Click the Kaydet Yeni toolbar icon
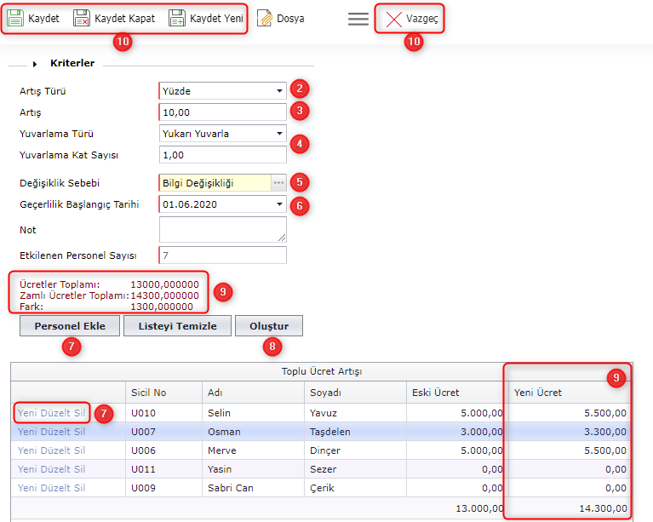This screenshot has height=522, width=653. coord(177,18)
